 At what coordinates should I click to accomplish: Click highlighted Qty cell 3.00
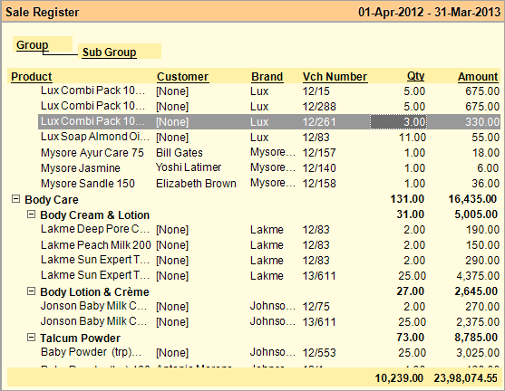click(398, 122)
